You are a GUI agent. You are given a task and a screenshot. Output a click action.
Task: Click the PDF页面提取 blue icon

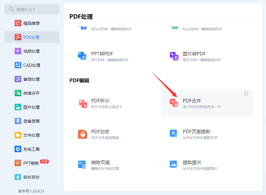tap(174, 133)
